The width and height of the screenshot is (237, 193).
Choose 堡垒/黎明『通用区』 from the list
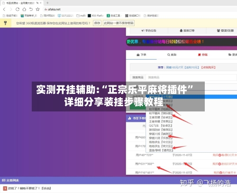coord(161,150)
